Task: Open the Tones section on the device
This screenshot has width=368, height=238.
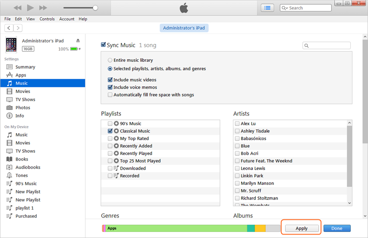Action: (22, 176)
